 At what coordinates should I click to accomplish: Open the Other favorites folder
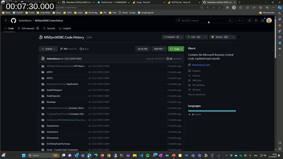(267, 13)
